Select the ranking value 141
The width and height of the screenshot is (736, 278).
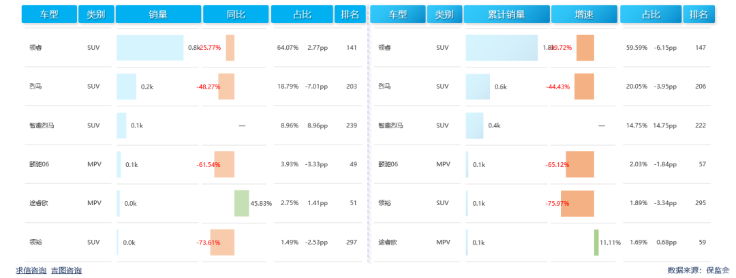(352, 48)
